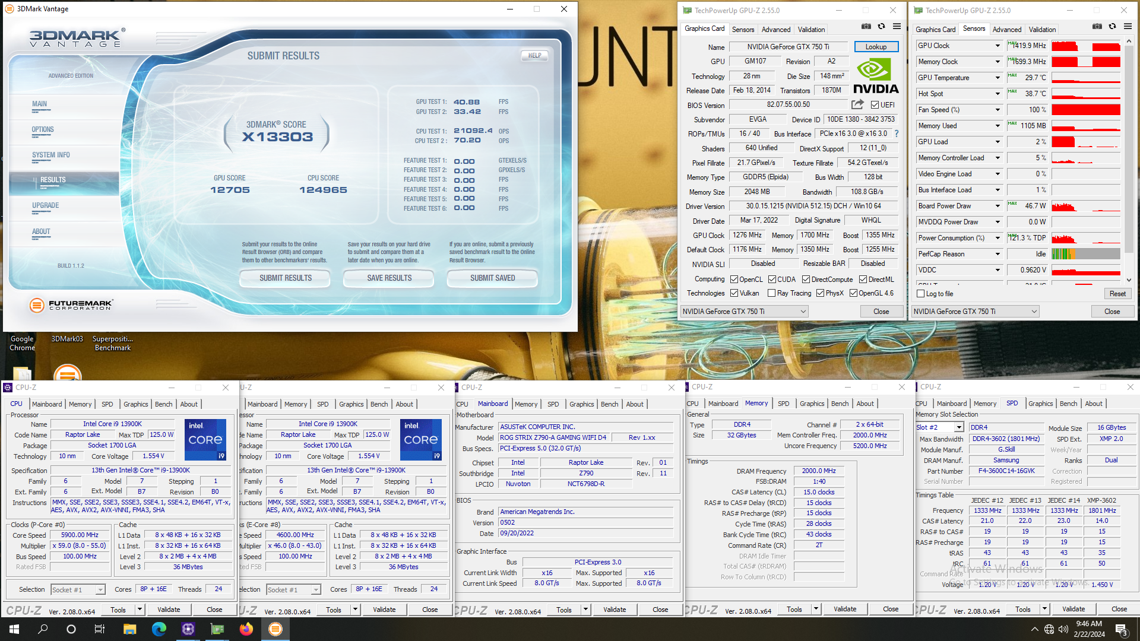1140x641 pixels.
Task: Select the Bench tab in CPU-Z Memory window
Action: (840, 404)
